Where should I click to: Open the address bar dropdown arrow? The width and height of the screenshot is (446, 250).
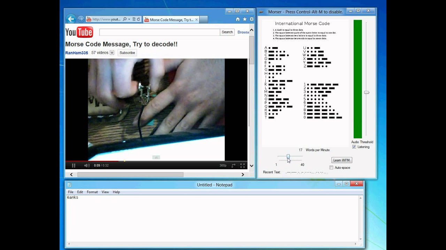click(129, 19)
